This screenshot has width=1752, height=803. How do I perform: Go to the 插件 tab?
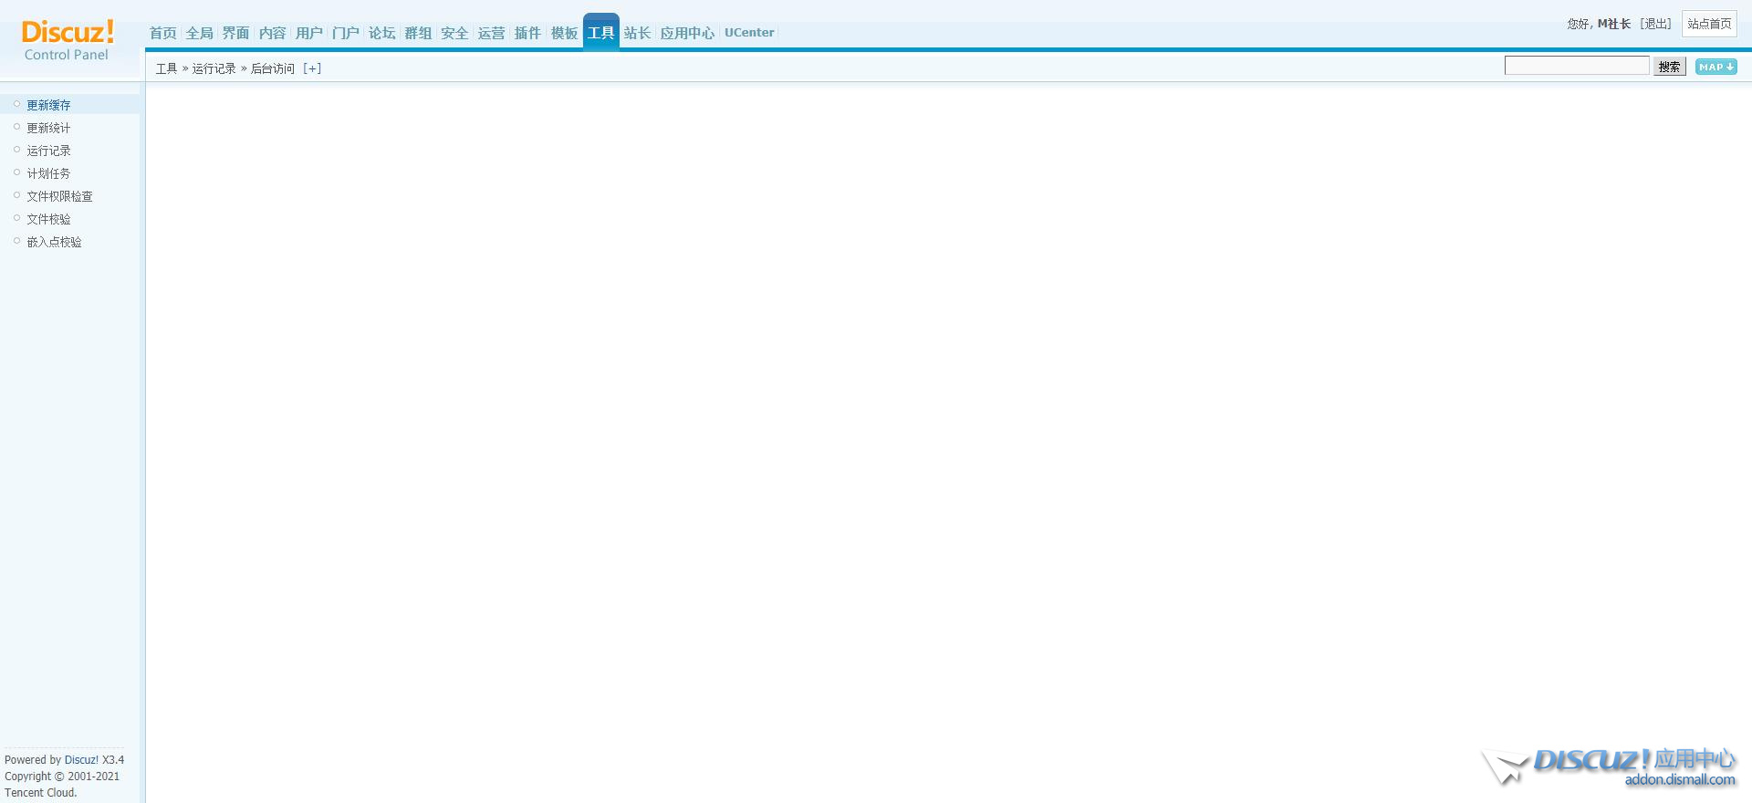tap(527, 33)
